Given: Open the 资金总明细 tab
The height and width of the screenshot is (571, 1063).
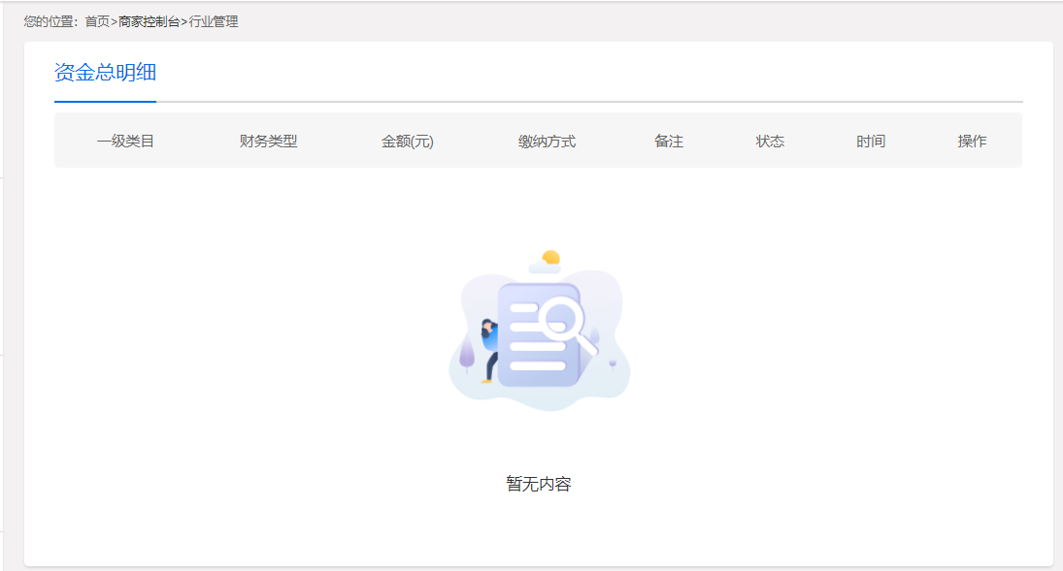Looking at the screenshot, I should (105, 73).
